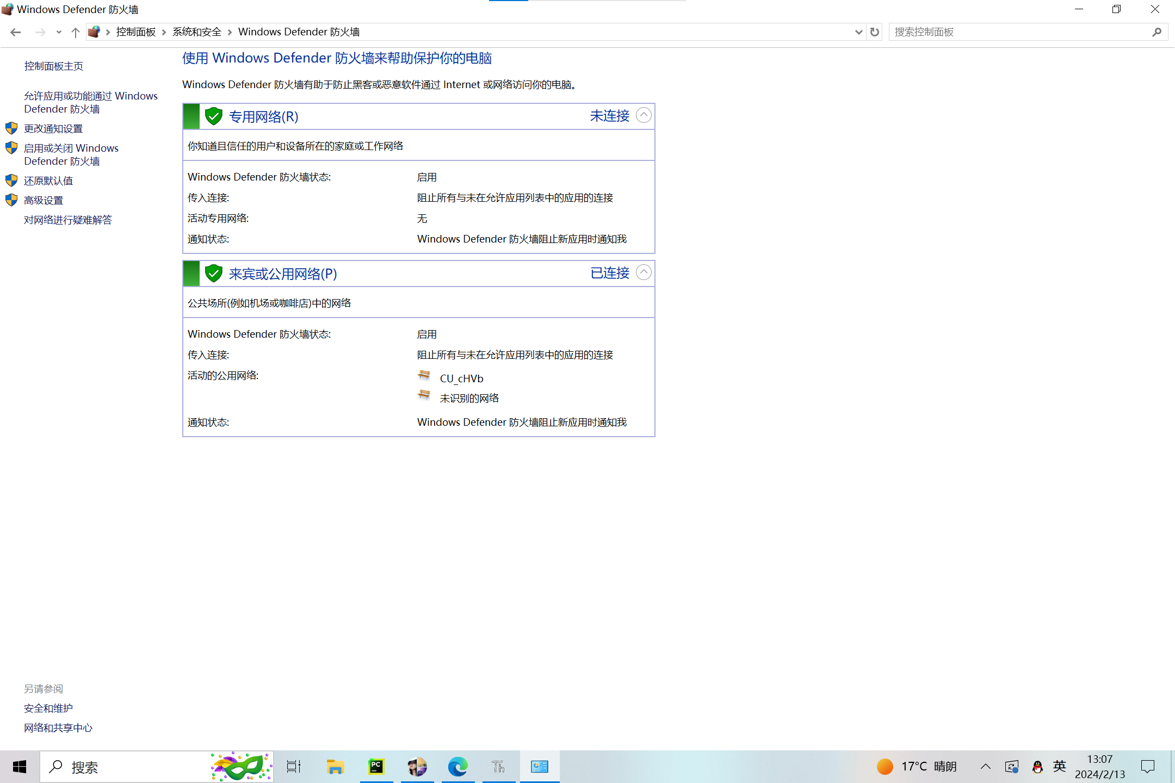
Task: Click the refresh address bar icon
Action: 874,32
